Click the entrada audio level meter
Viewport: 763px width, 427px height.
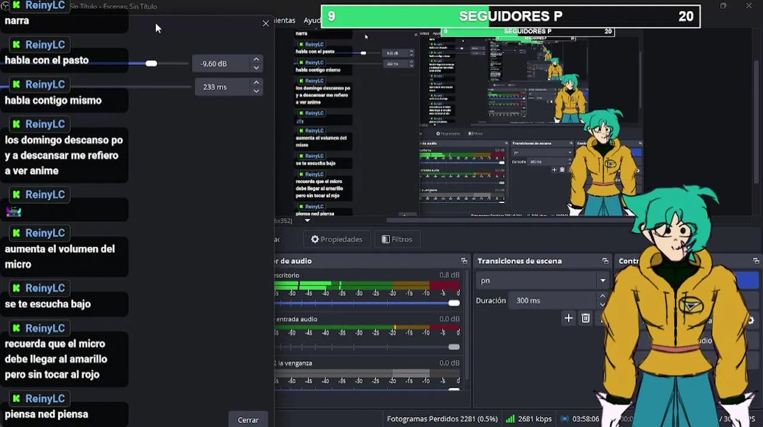coord(367,327)
